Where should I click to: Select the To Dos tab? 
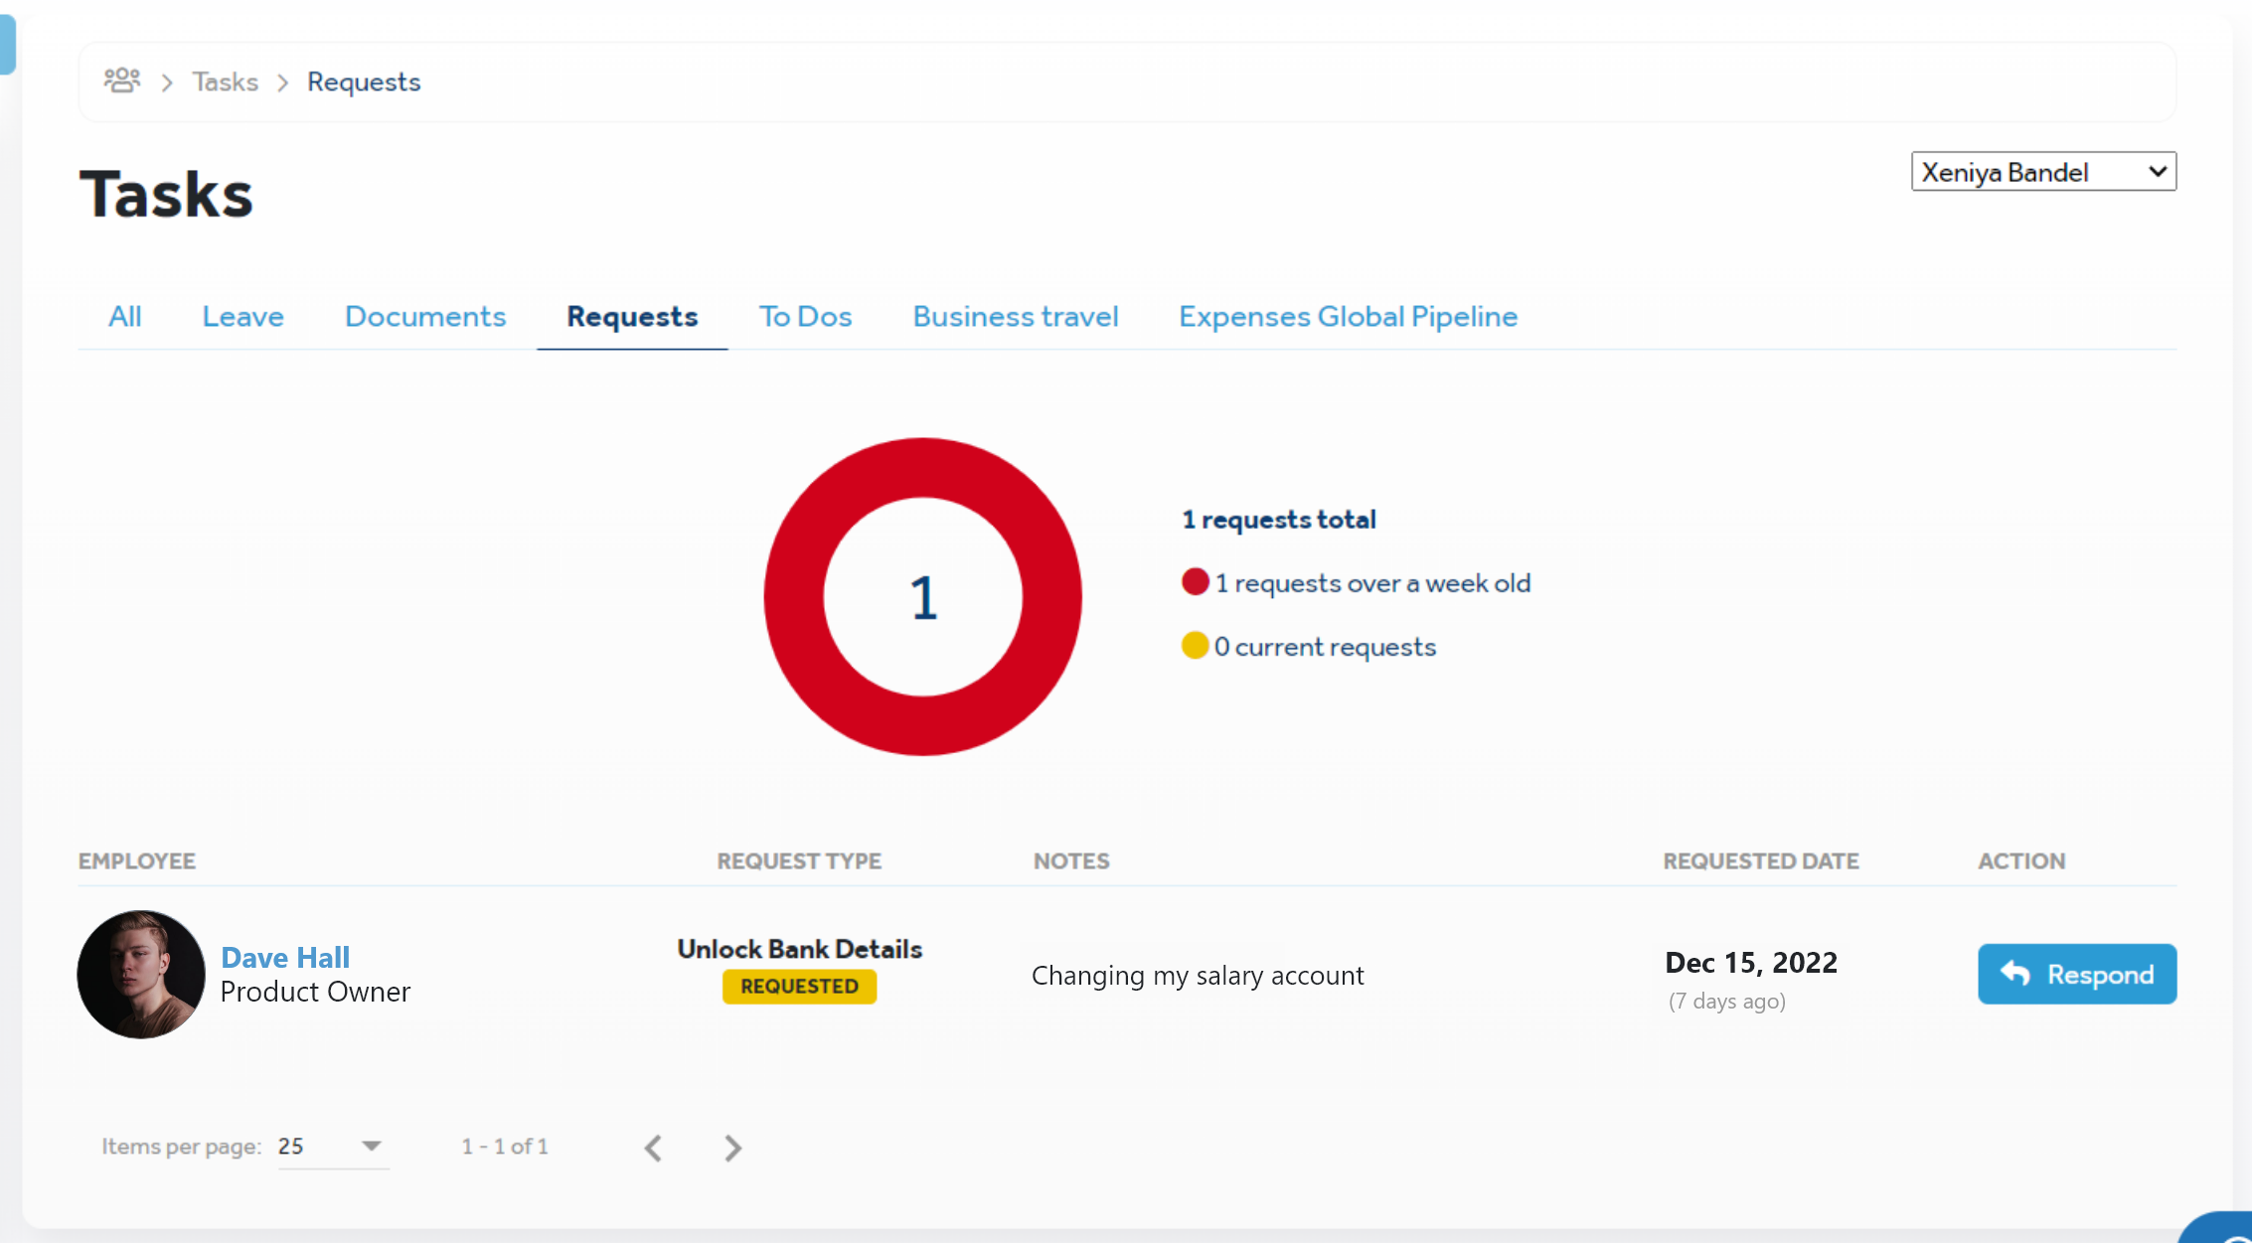805,317
